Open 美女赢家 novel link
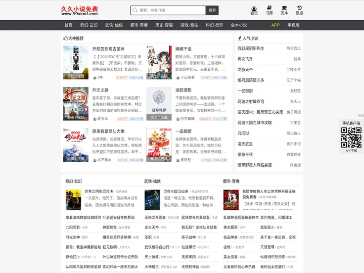The width and height of the screenshot is (364, 273). [x=231, y=227]
